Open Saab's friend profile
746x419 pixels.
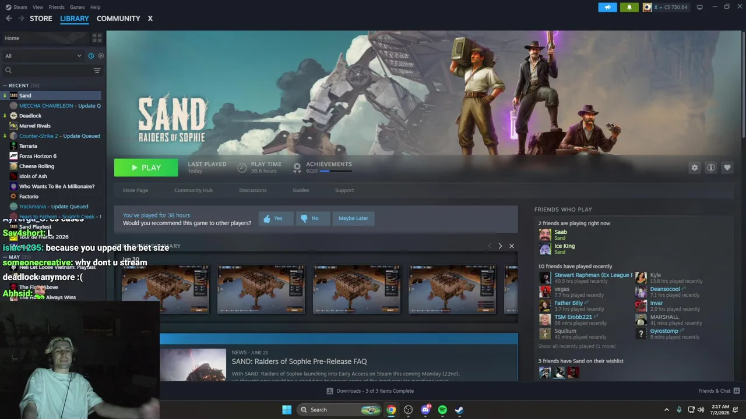561,232
